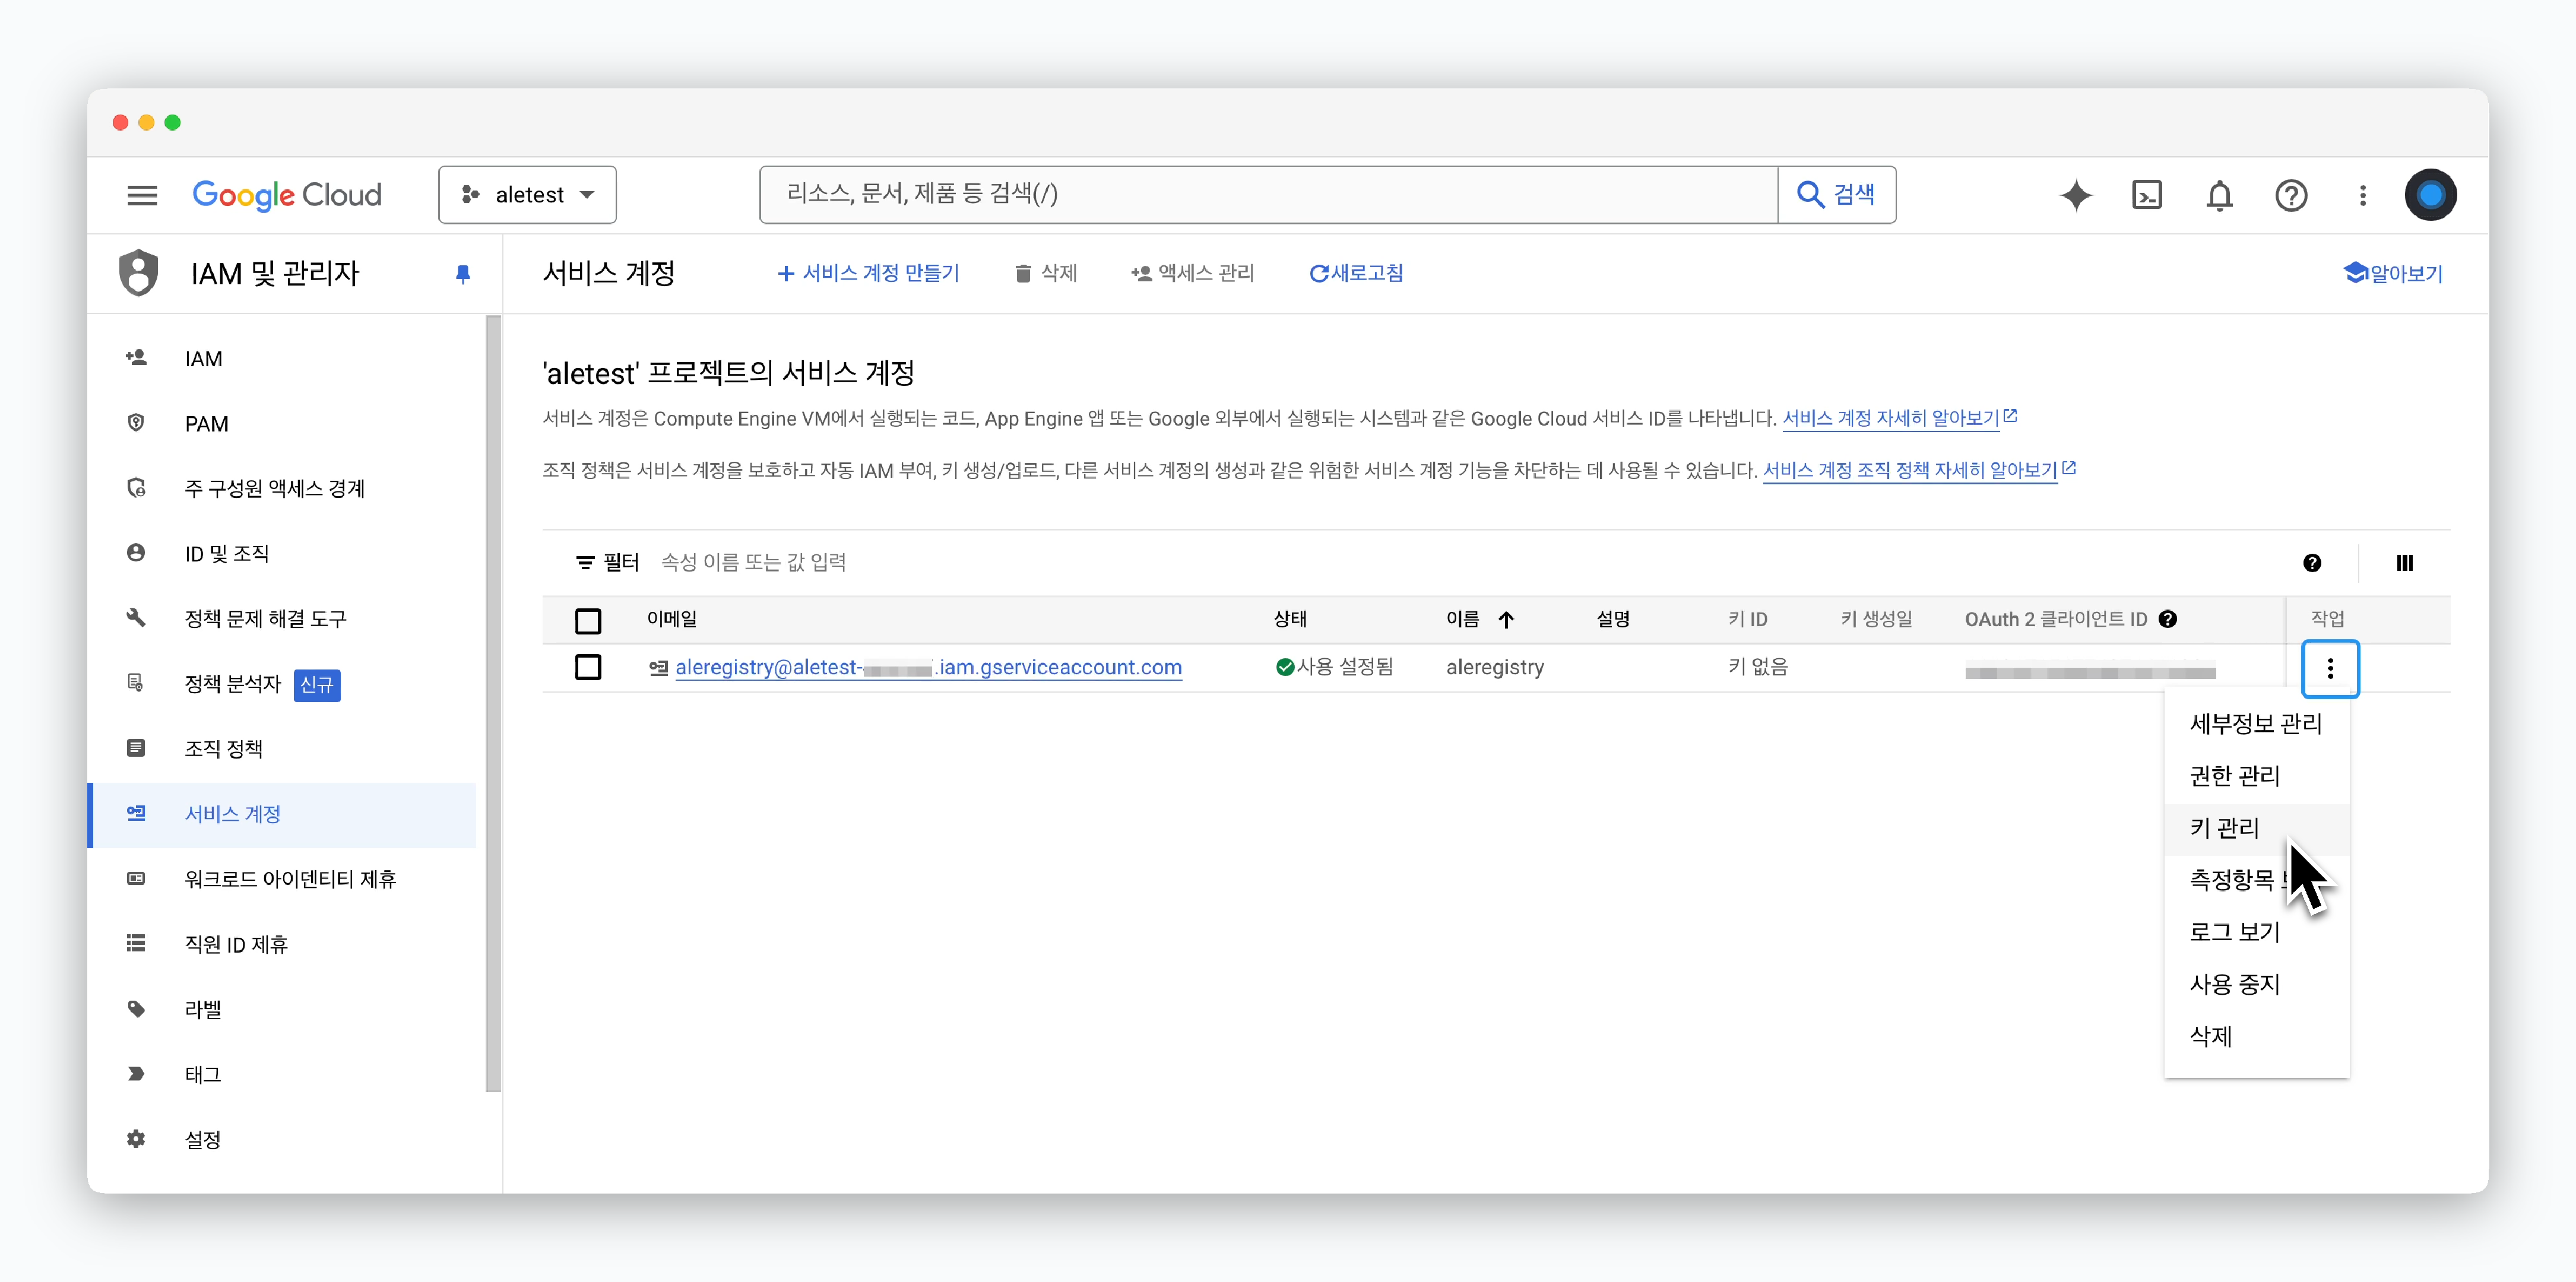The height and width of the screenshot is (1282, 2576).
Task: Open 라벨 sidebar item
Action: (282, 1009)
